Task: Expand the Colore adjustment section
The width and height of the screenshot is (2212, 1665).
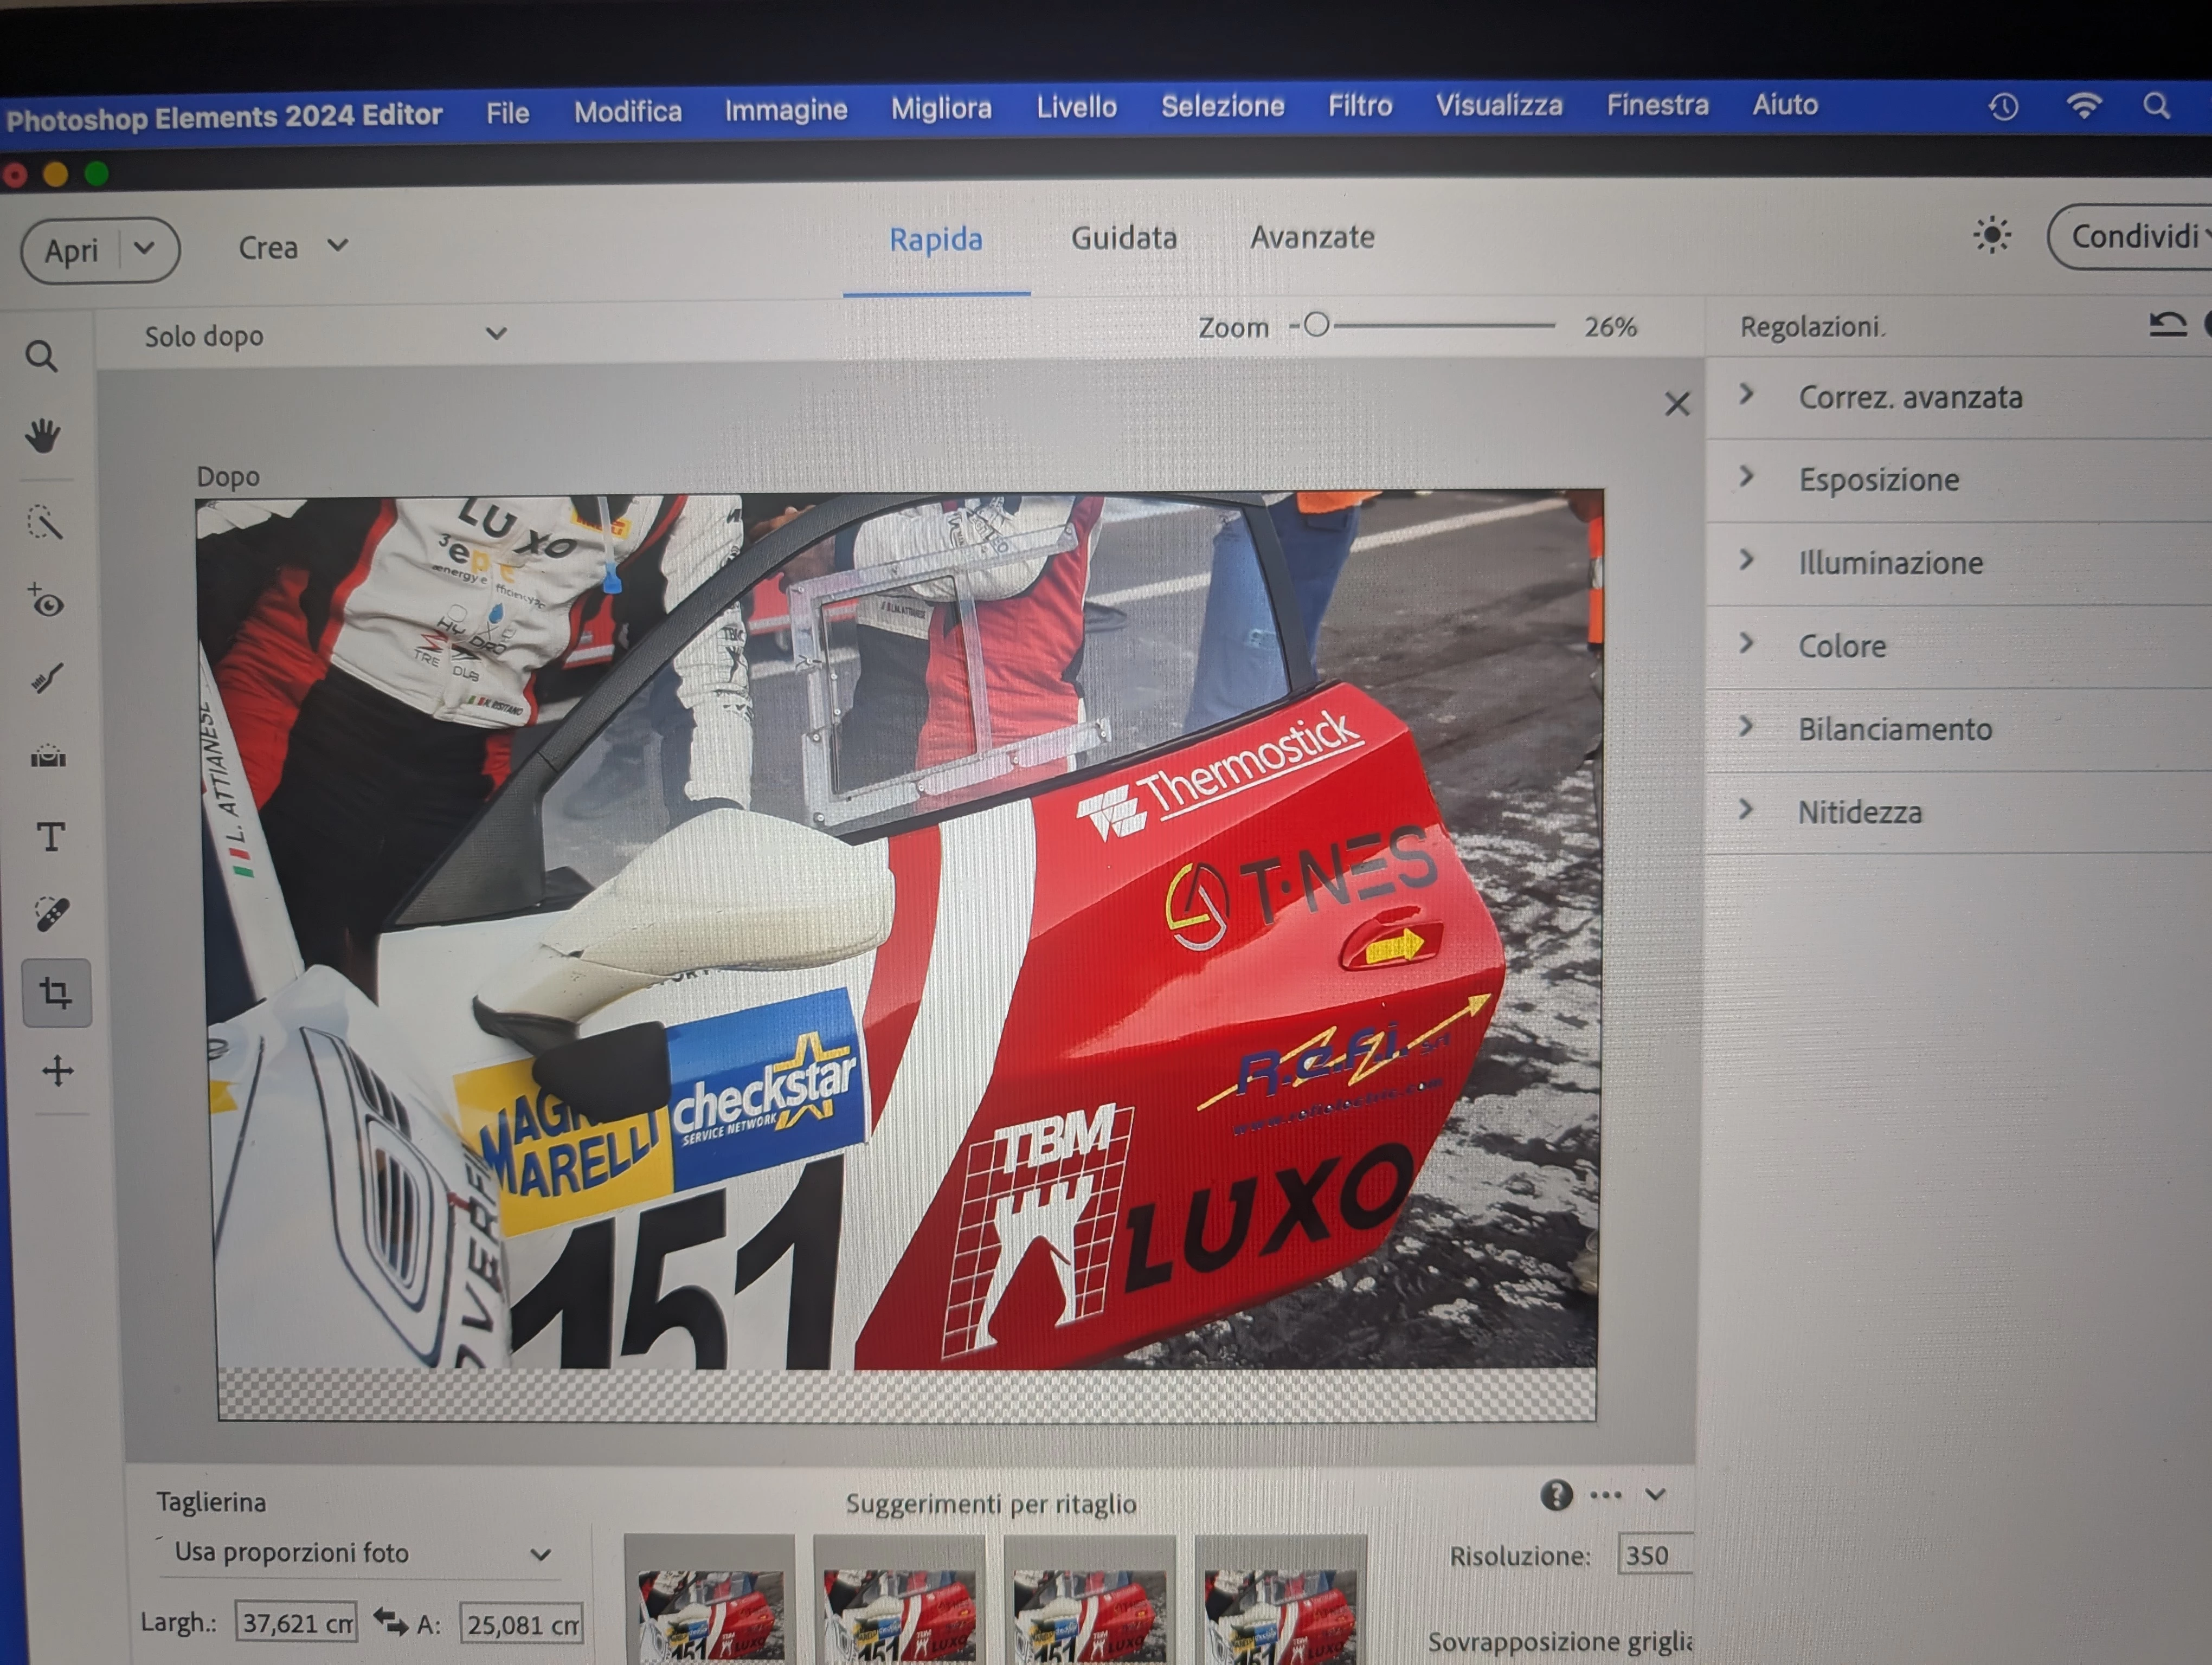Action: pyautogui.click(x=1842, y=647)
